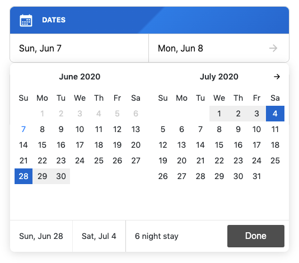Select June 30 in the shaded range

tap(61, 176)
